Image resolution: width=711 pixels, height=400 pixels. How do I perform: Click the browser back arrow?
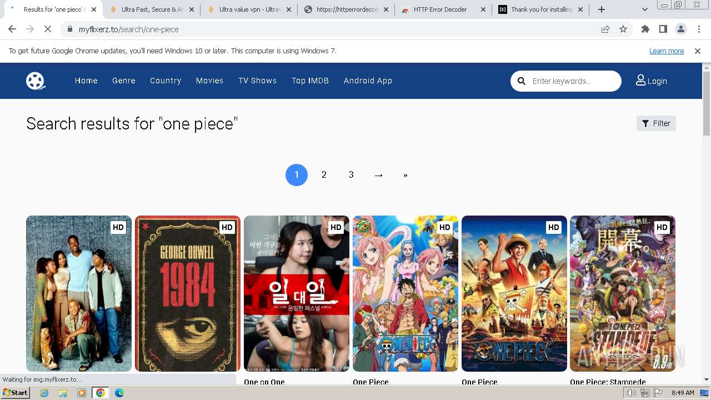[12, 29]
